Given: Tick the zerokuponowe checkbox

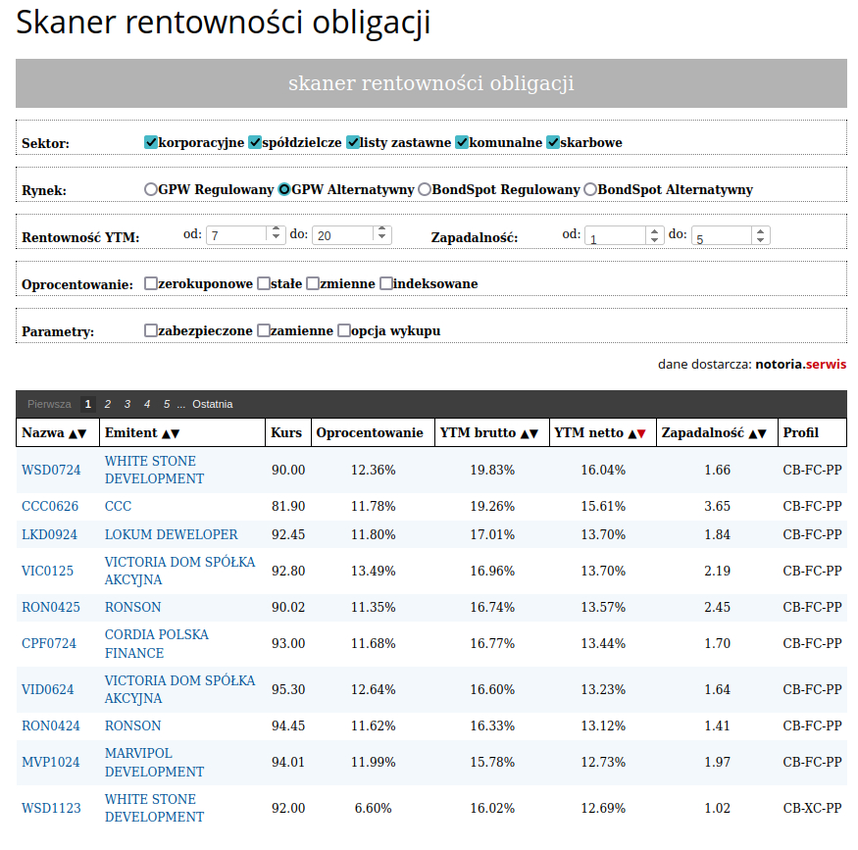Looking at the screenshot, I should 151,283.
